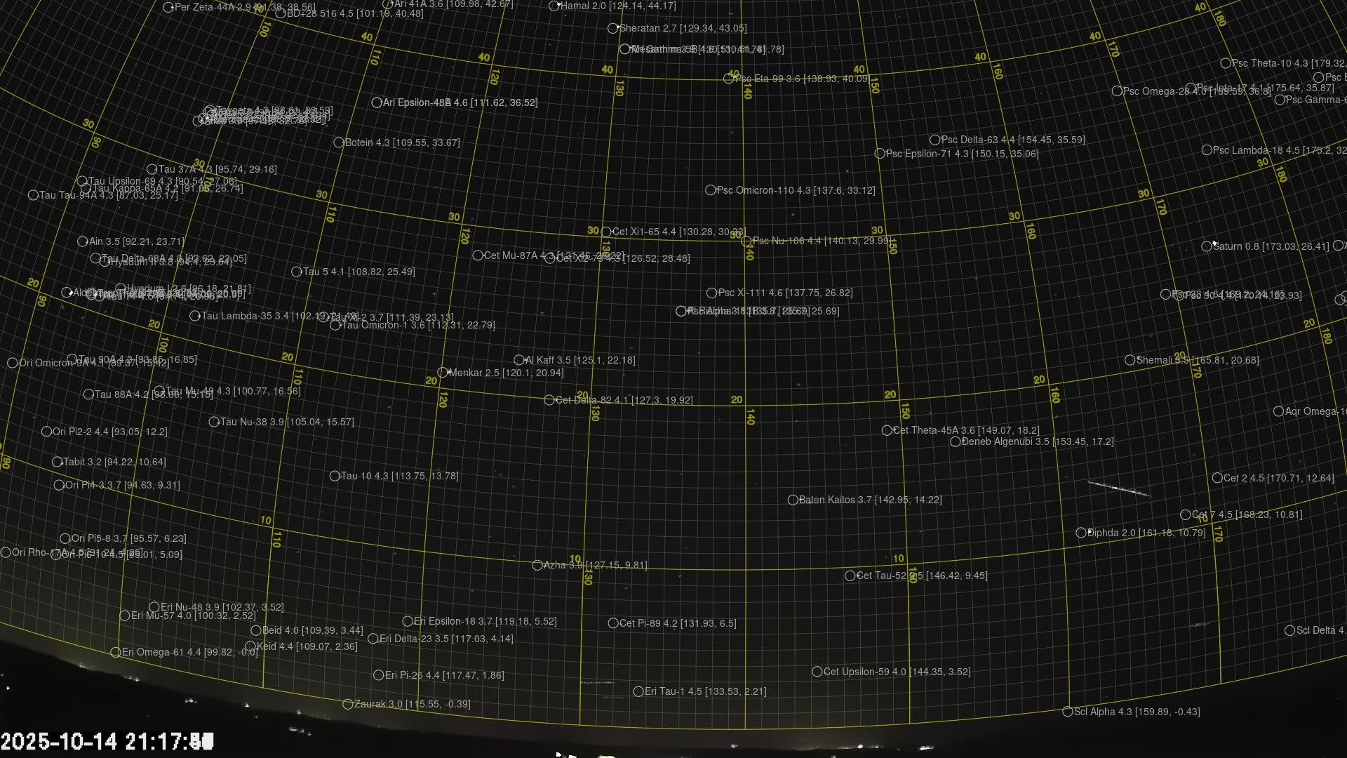Click the Botein star marker circle
This screenshot has width=1347, height=758.
[x=339, y=142]
